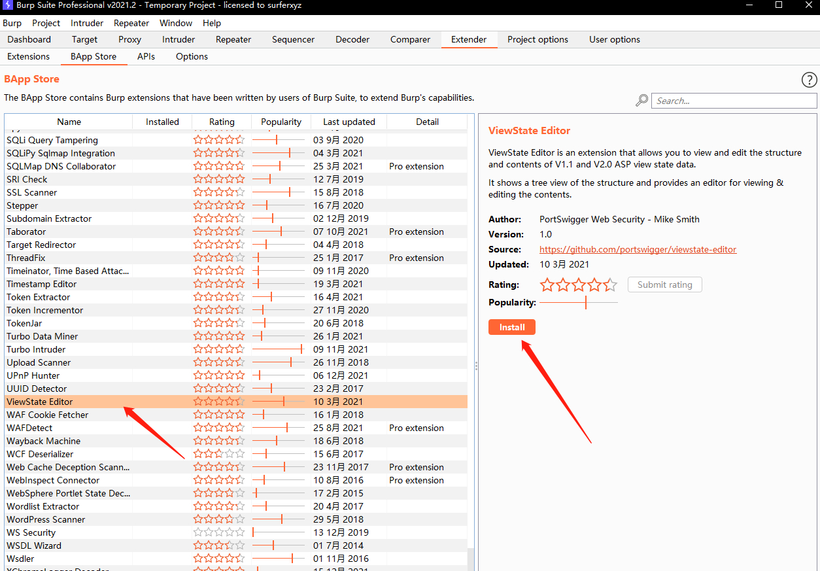Sort list by Name column header
The height and width of the screenshot is (571, 820).
pyautogui.click(x=69, y=122)
